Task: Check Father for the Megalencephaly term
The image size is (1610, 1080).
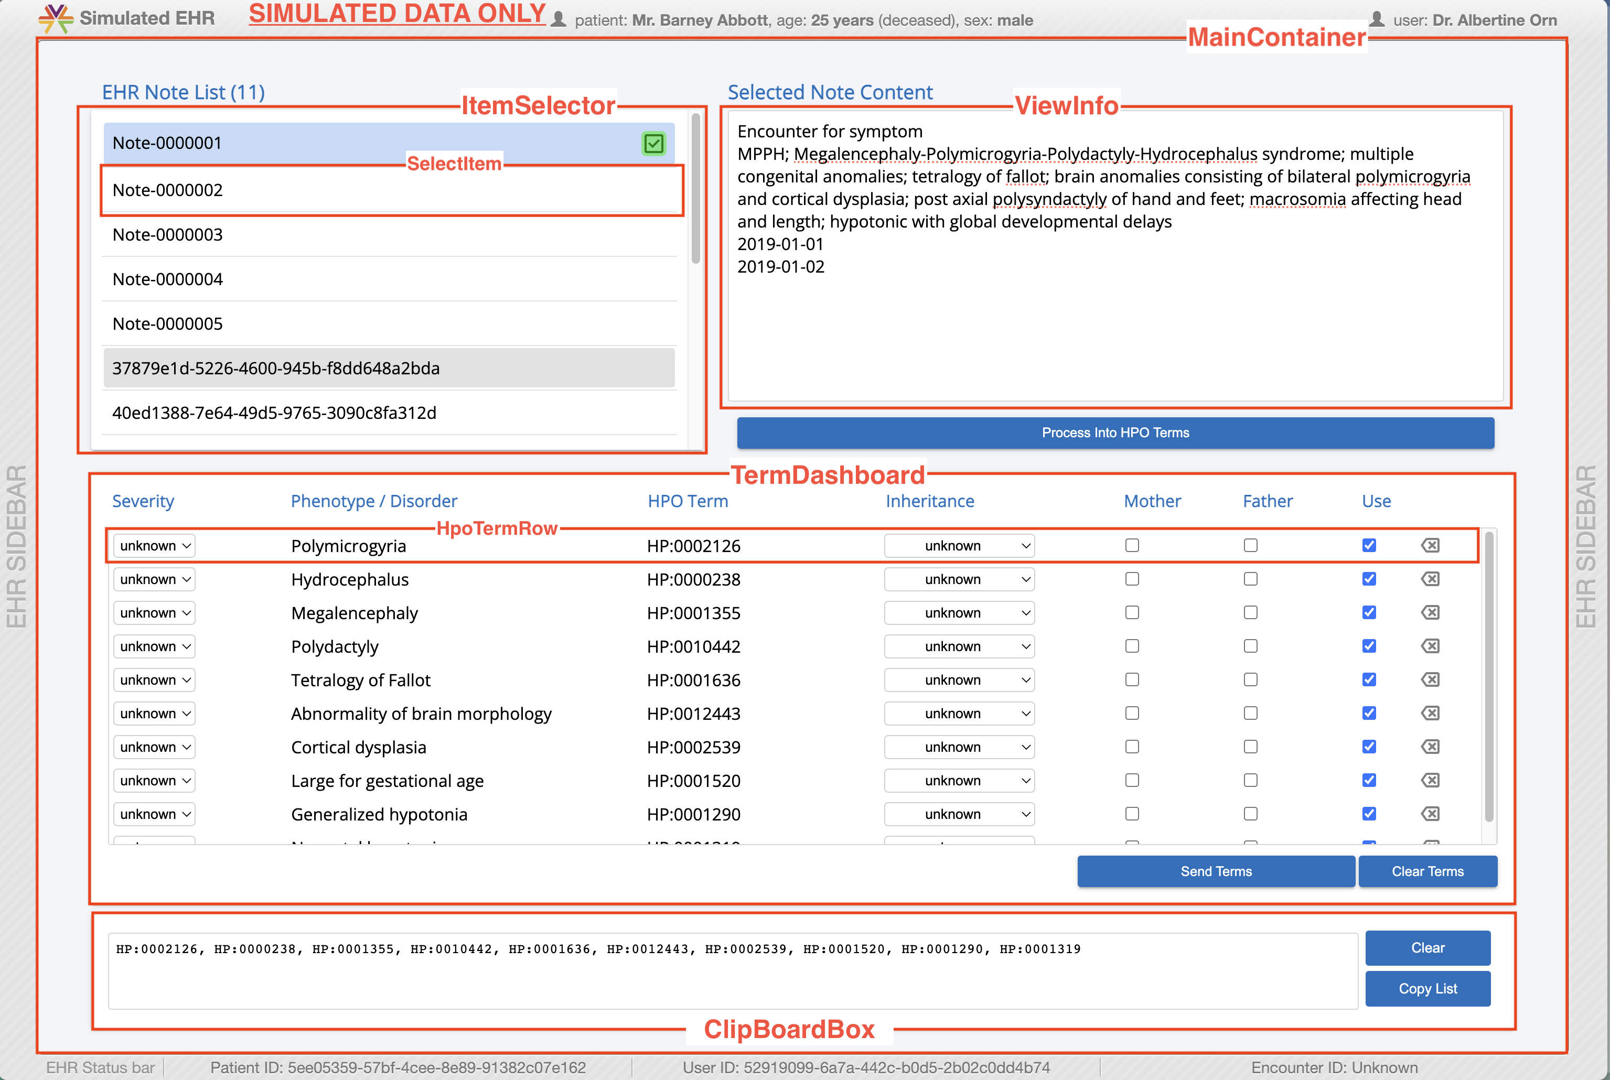Action: click(x=1250, y=612)
